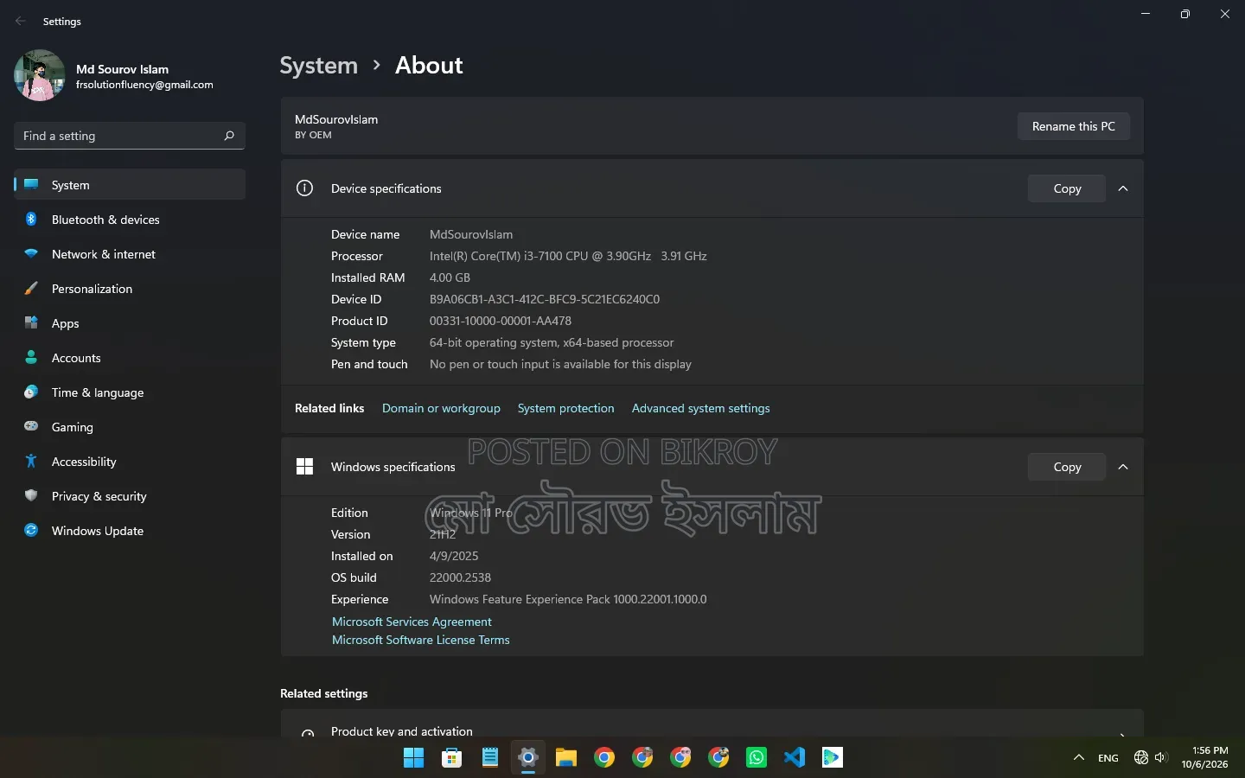Image resolution: width=1245 pixels, height=778 pixels.
Task: Open Notepad from the taskbar
Action: [490, 758]
